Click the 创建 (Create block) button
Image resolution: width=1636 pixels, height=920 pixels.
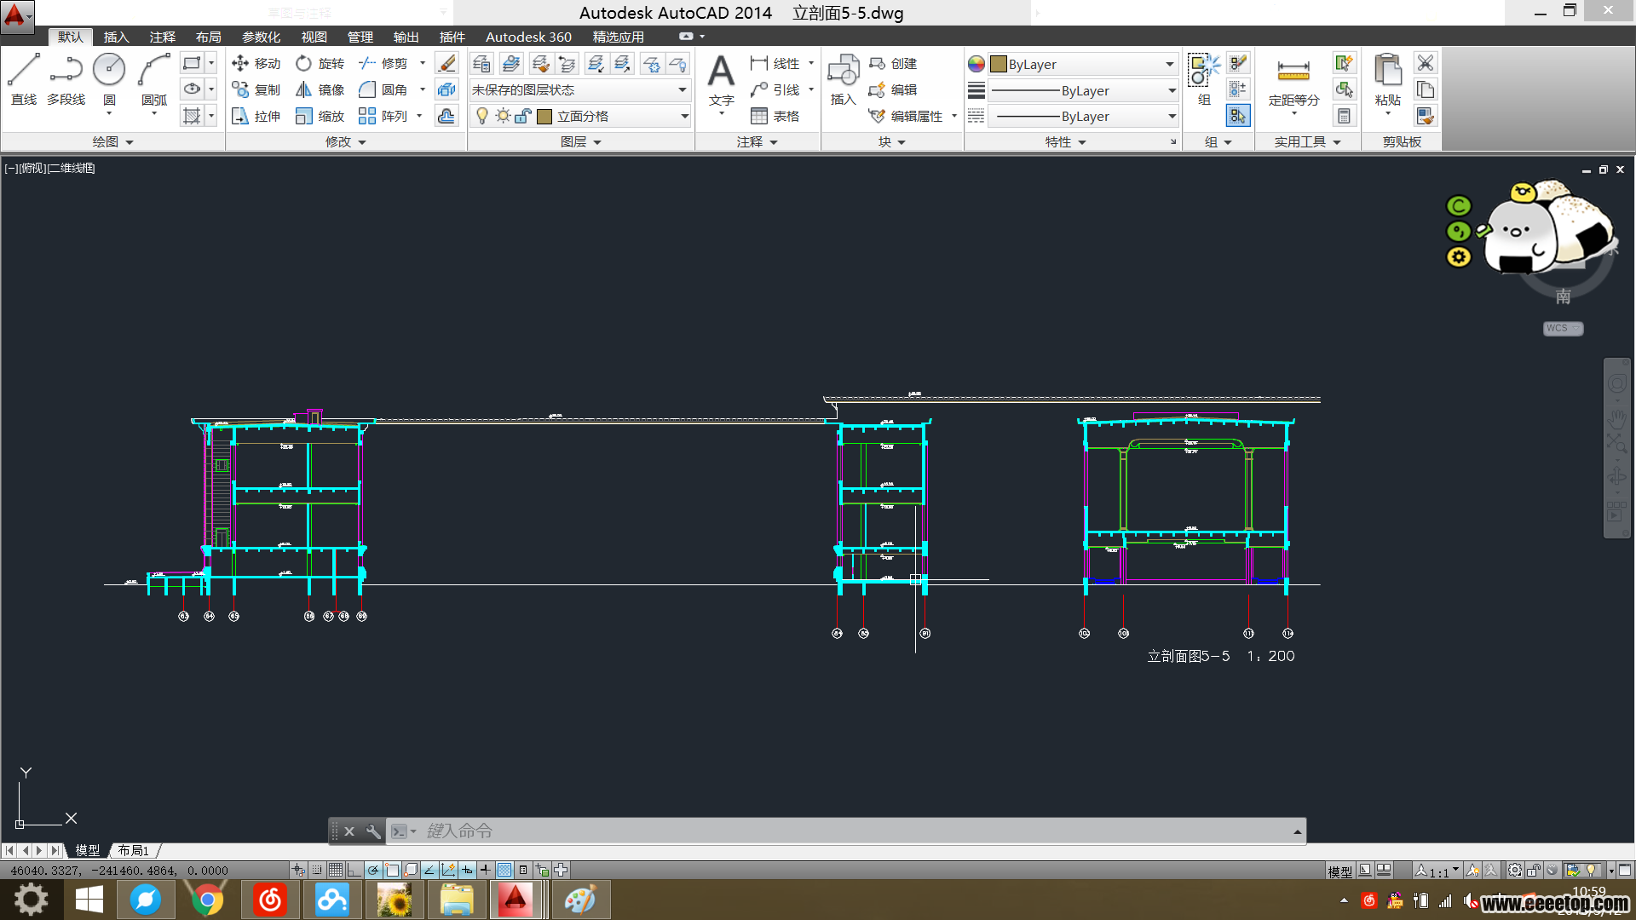click(x=892, y=64)
